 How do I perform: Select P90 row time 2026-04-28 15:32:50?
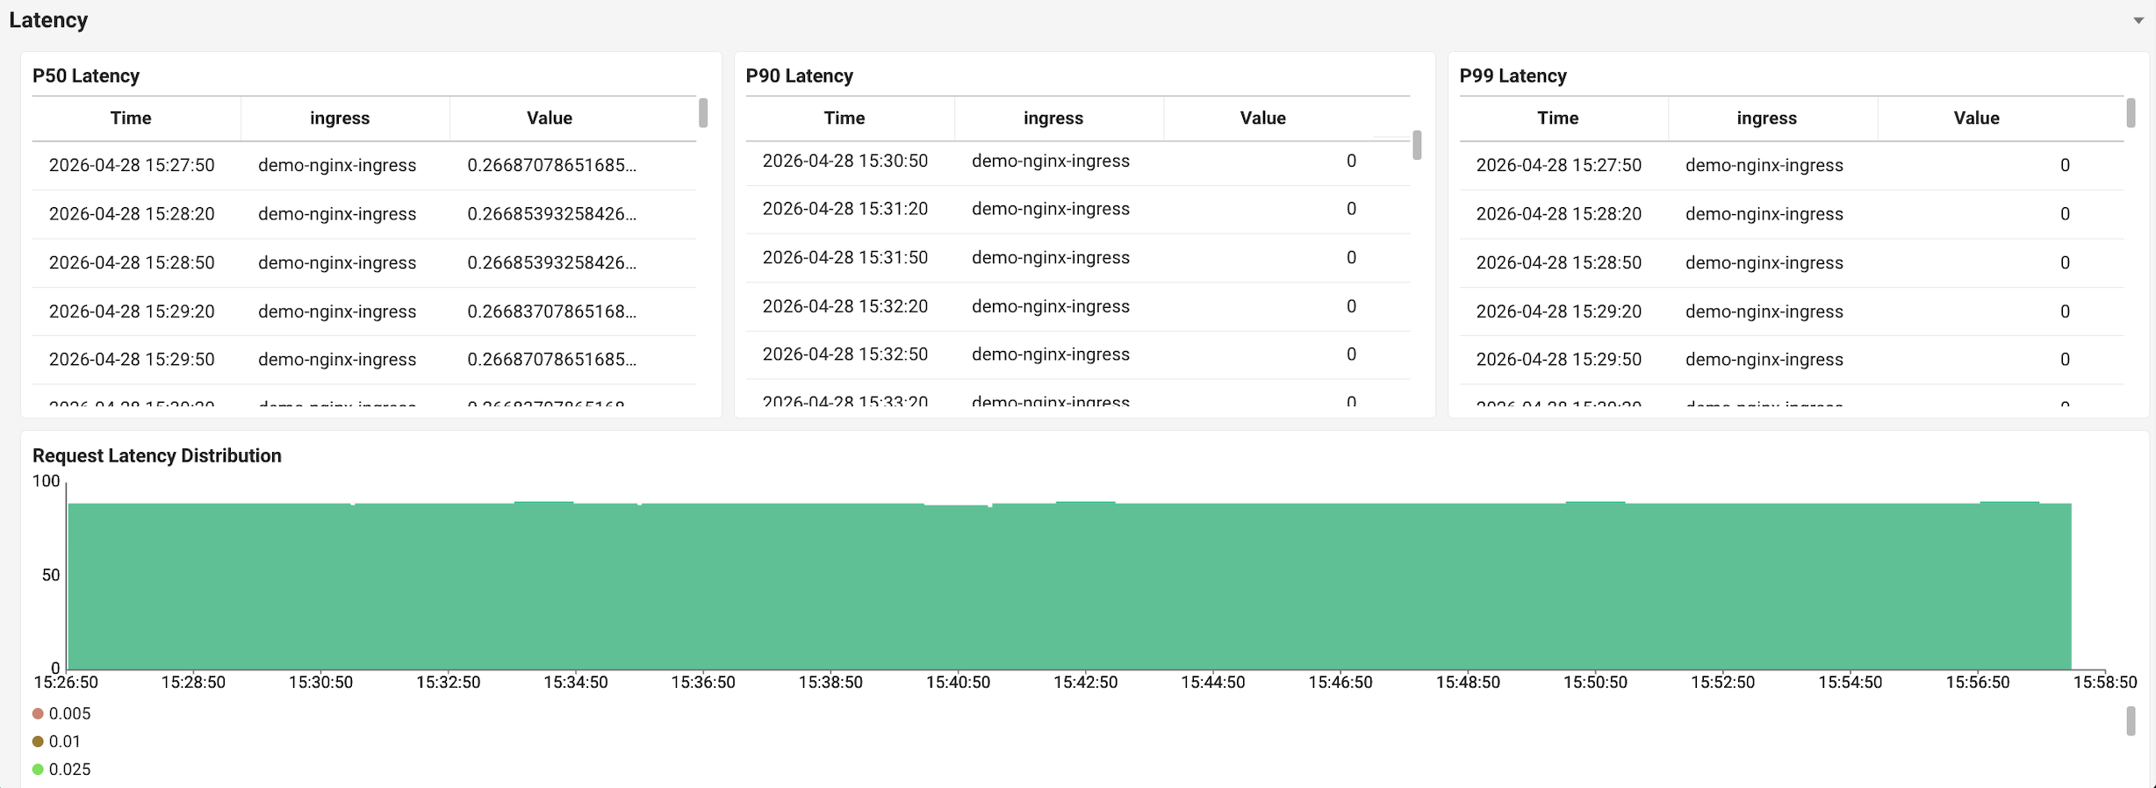pyautogui.click(x=845, y=355)
